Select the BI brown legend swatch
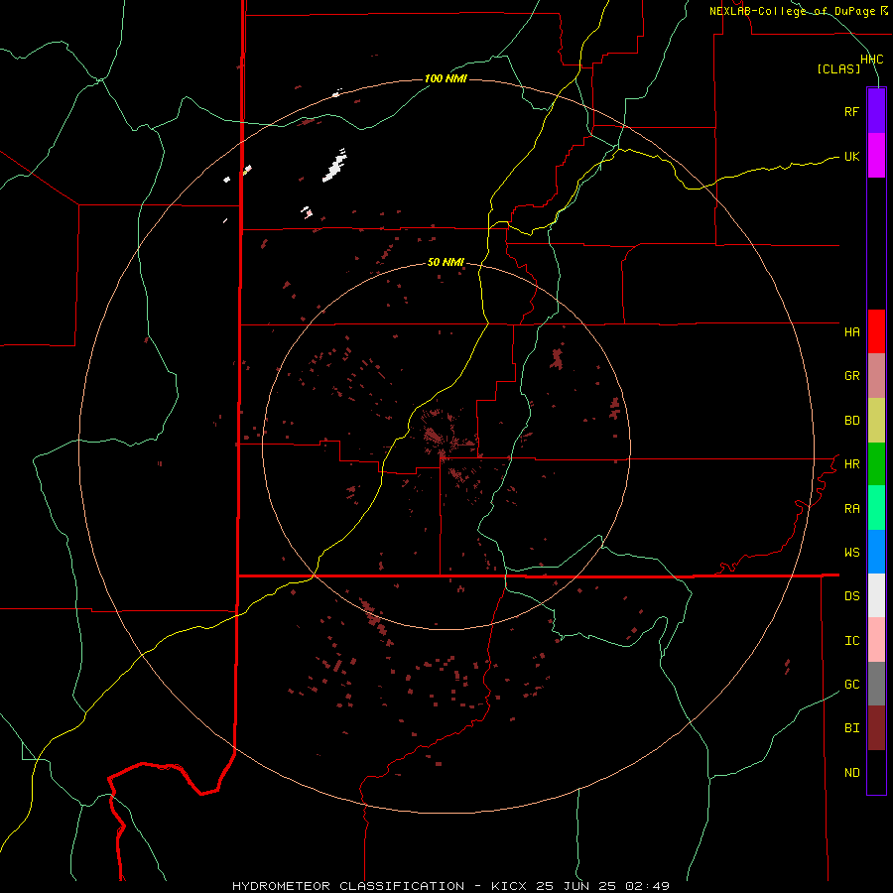 (x=876, y=728)
